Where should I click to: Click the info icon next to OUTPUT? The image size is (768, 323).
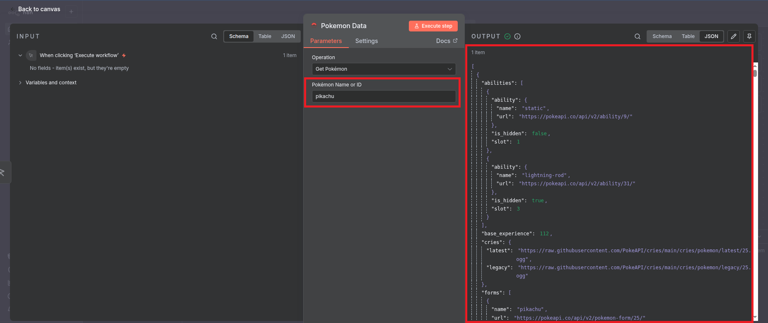[x=517, y=36]
